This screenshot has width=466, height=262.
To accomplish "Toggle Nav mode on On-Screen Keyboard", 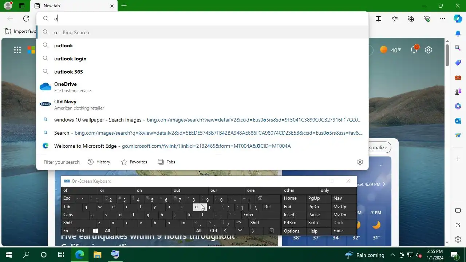I will point(344,198).
